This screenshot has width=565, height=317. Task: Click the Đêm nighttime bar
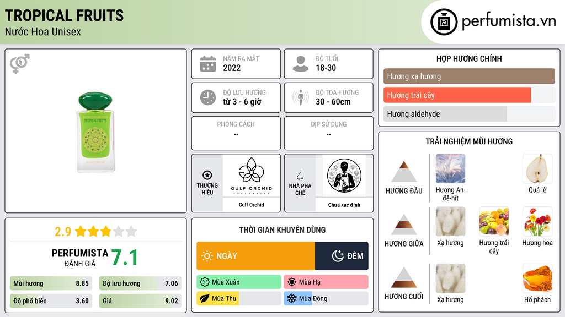(342, 256)
